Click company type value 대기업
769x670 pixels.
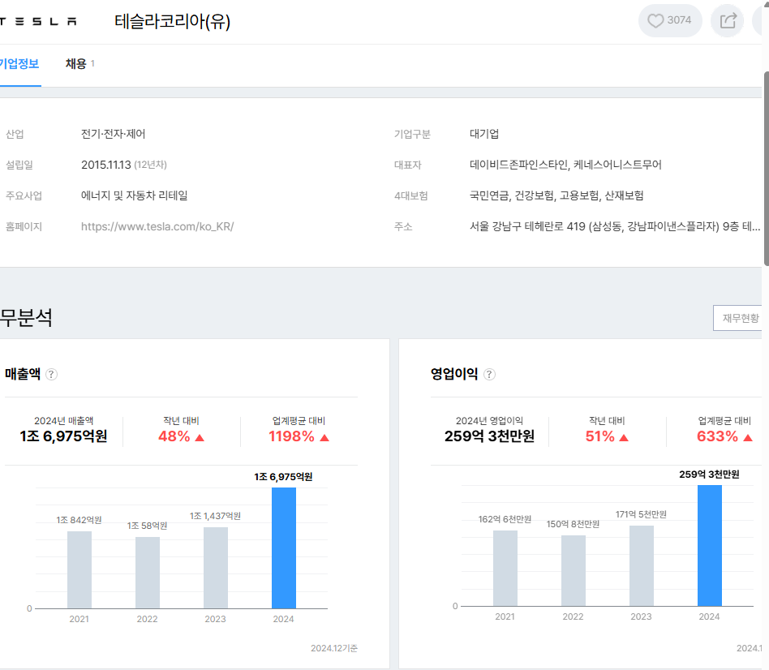(484, 134)
